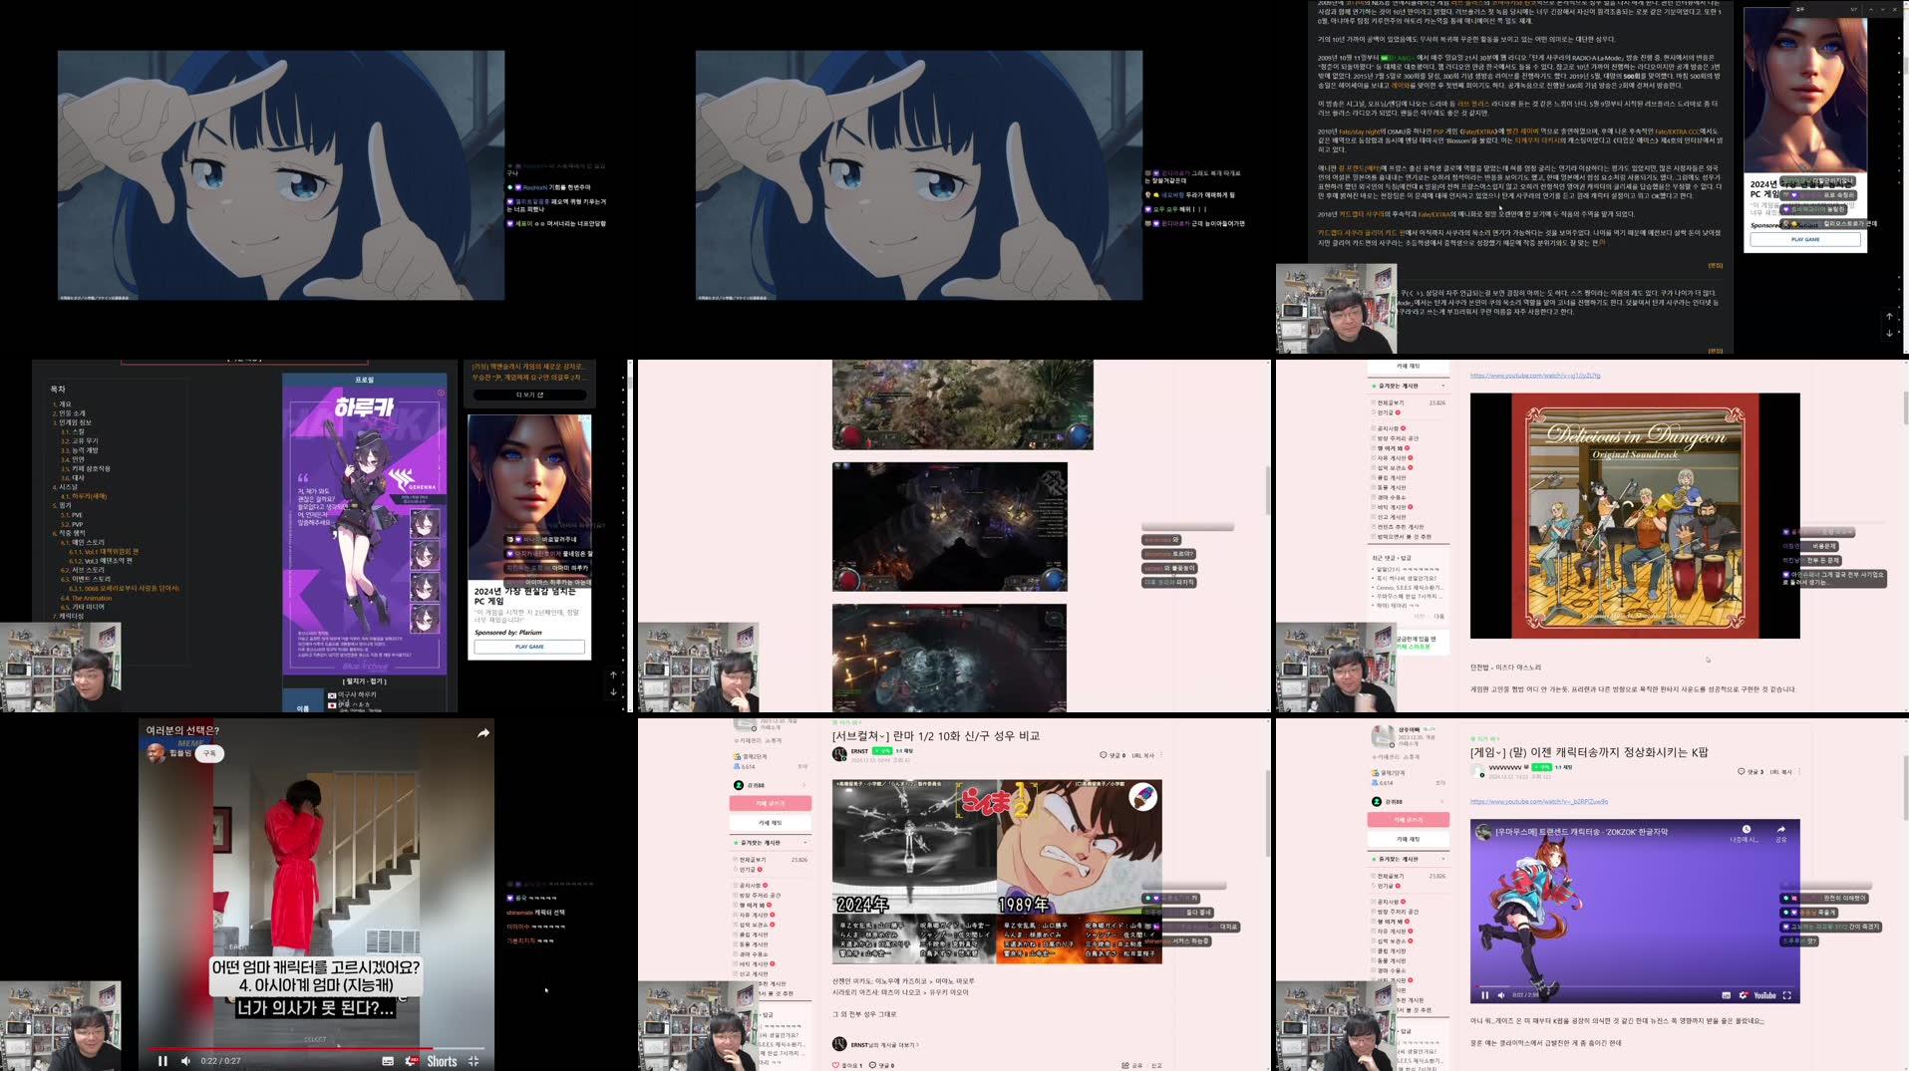1909x1071 pixels.
Task: Open settings gear on 트윈터보 embed player
Action: (1743, 995)
